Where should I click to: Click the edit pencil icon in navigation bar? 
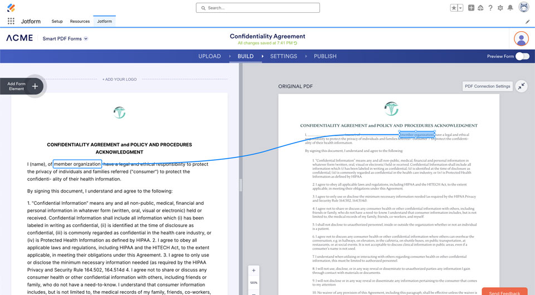tap(528, 22)
